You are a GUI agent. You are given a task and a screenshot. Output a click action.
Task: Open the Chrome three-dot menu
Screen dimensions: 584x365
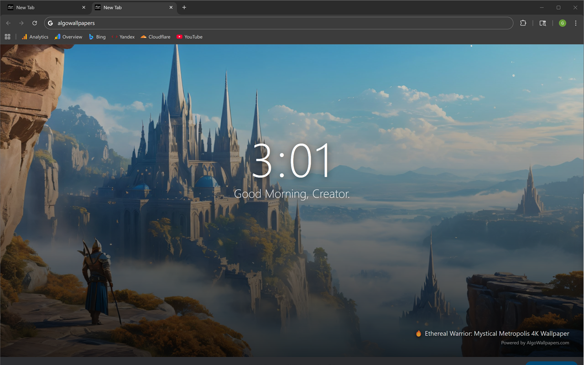pos(576,23)
